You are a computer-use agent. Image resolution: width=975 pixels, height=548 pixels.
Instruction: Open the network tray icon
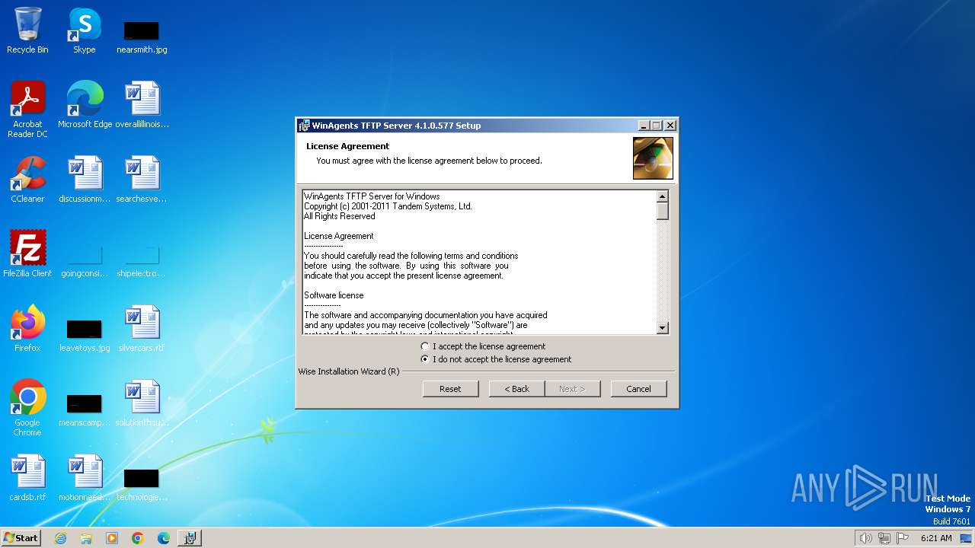coord(884,538)
